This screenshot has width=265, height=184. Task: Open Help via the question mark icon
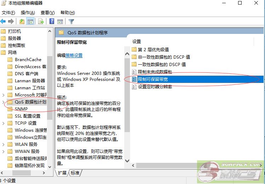tap(52, 22)
